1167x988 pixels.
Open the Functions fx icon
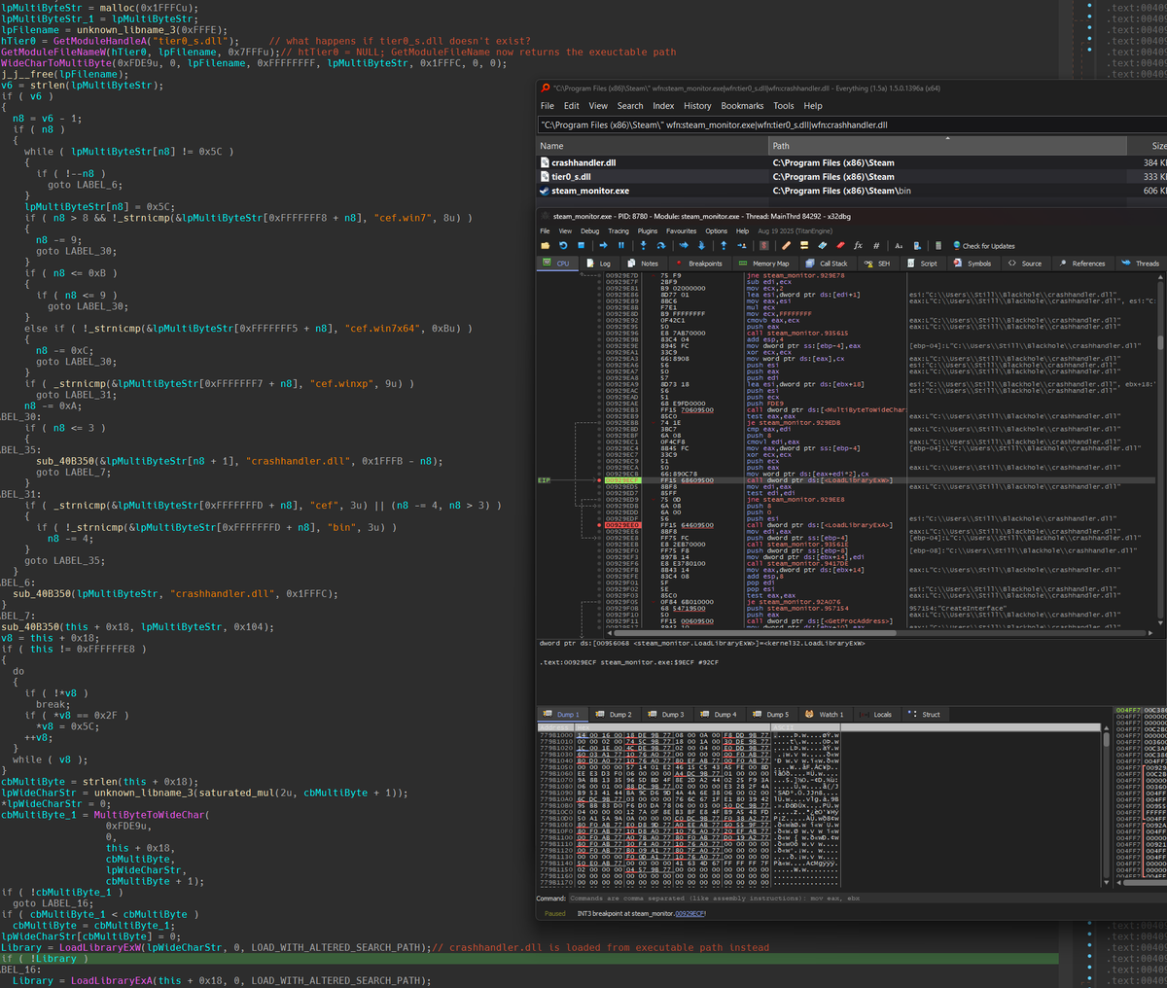pos(858,245)
